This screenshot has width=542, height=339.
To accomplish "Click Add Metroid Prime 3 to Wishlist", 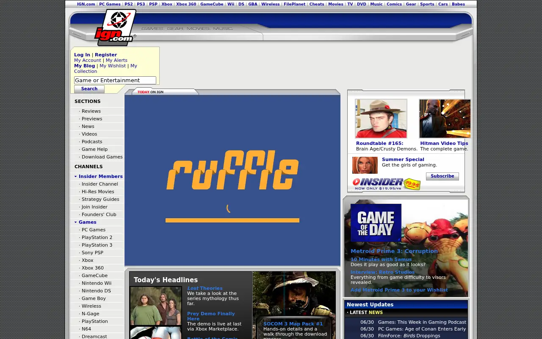I will tap(399, 290).
